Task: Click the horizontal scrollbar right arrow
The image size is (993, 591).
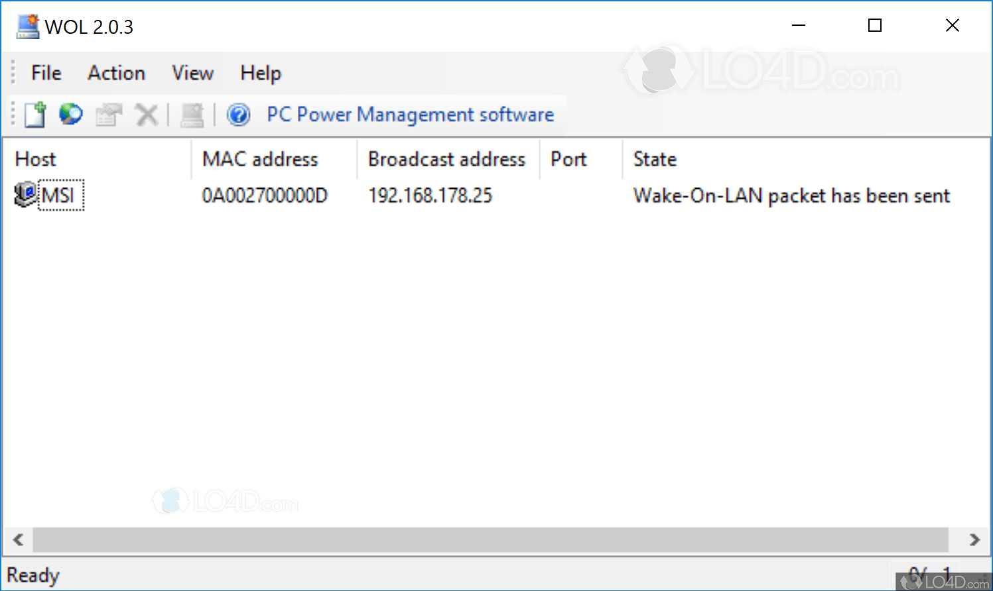Action: 974,540
